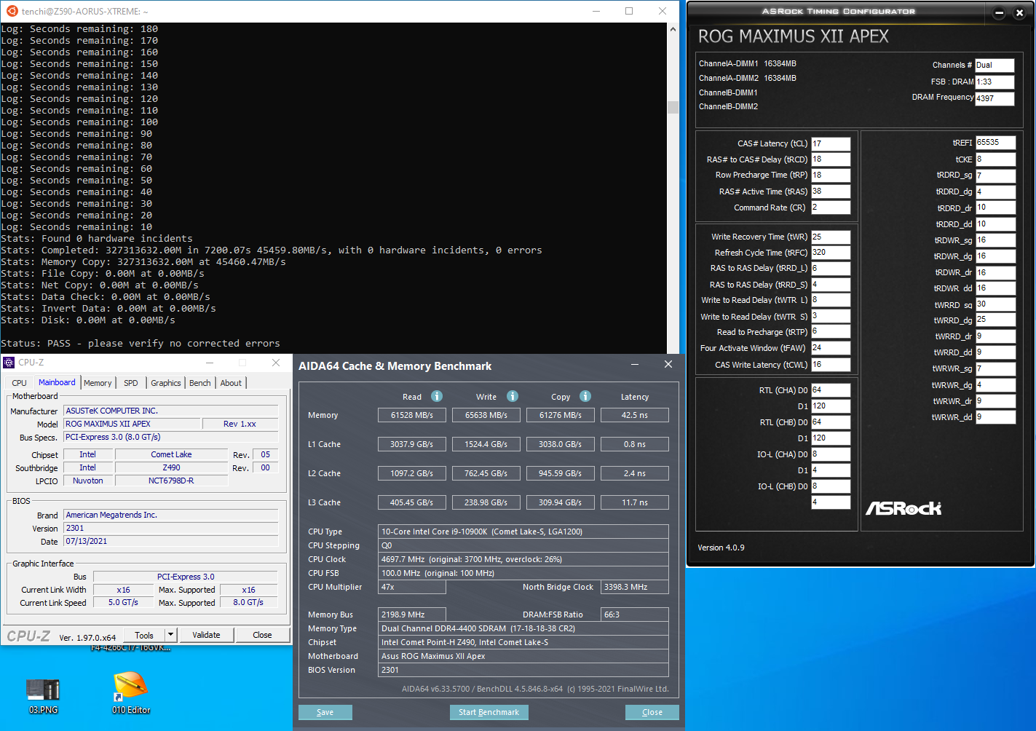
Task: Open the CPU tab in CPU-Z
Action: (19, 383)
